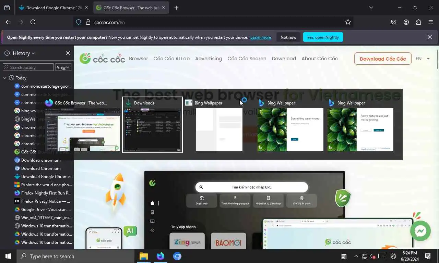The image size is (439, 263).
Task: Open Firefox Nightly from the taskbar
Action: tap(161, 256)
